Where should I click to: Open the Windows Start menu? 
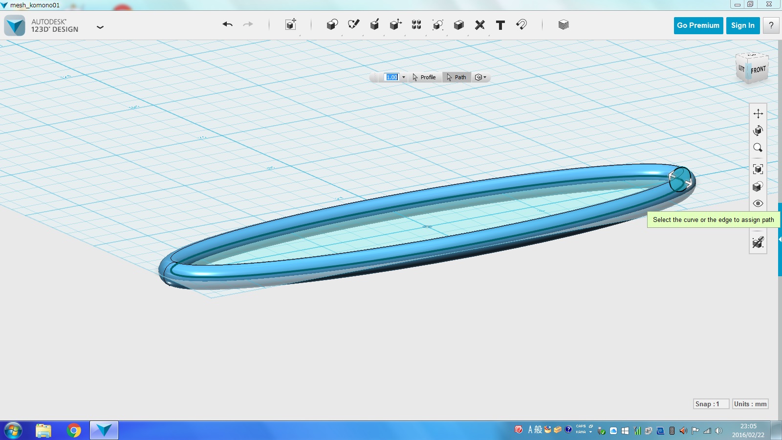pyautogui.click(x=13, y=430)
